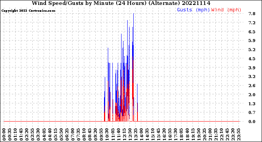
Task: Click the 01:45 time axis label
Action: click(21, 134)
